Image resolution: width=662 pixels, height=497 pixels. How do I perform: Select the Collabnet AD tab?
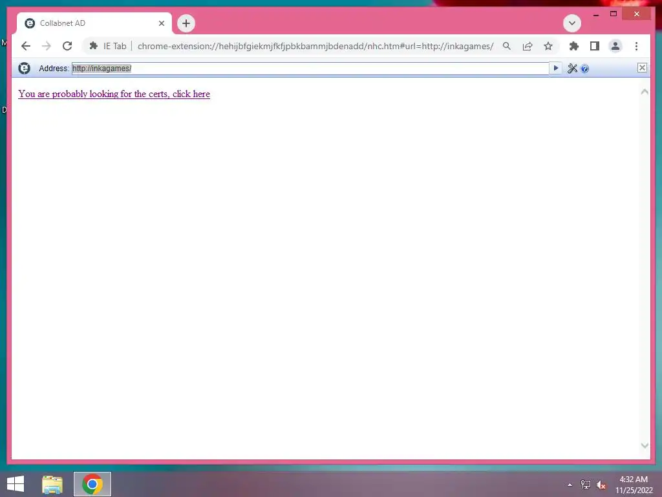point(94,23)
